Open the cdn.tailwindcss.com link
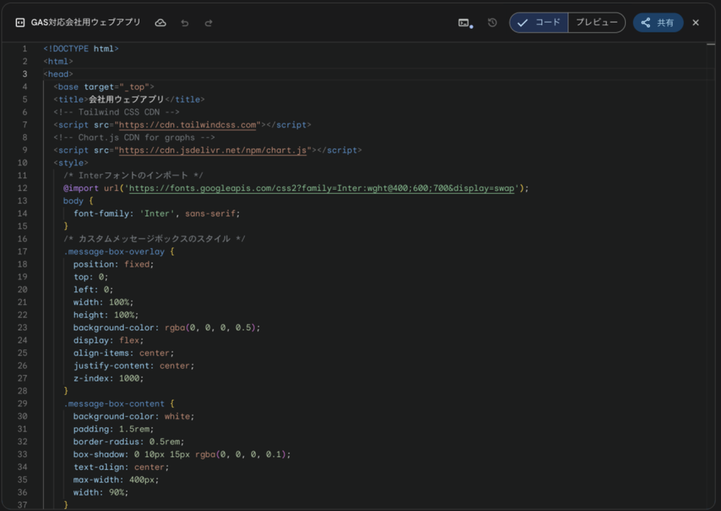Screen dimensions: 721x511 187,125
